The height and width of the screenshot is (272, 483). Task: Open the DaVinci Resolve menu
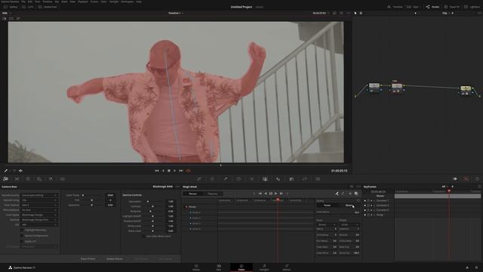click(10, 2)
